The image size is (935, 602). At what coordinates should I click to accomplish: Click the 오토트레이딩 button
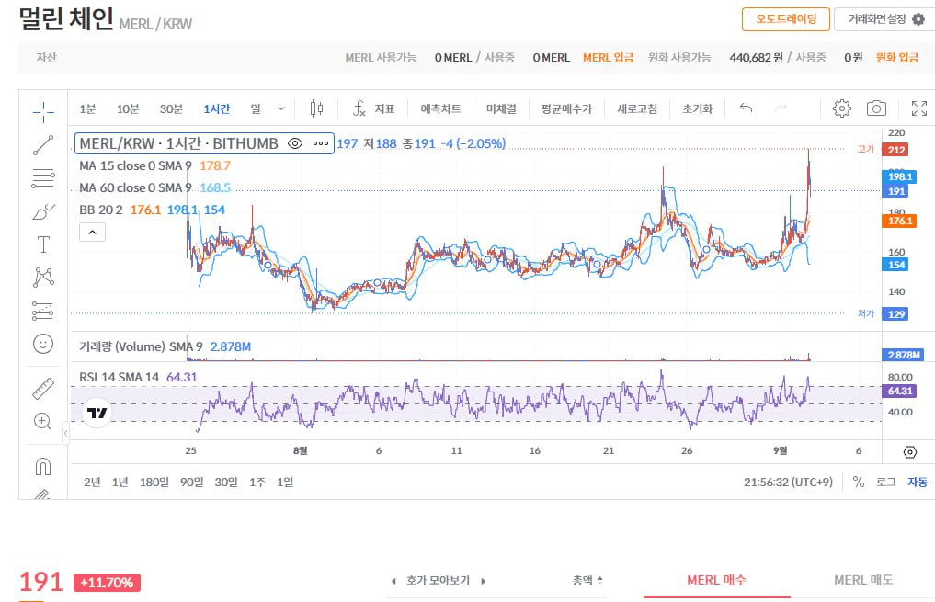(x=786, y=19)
